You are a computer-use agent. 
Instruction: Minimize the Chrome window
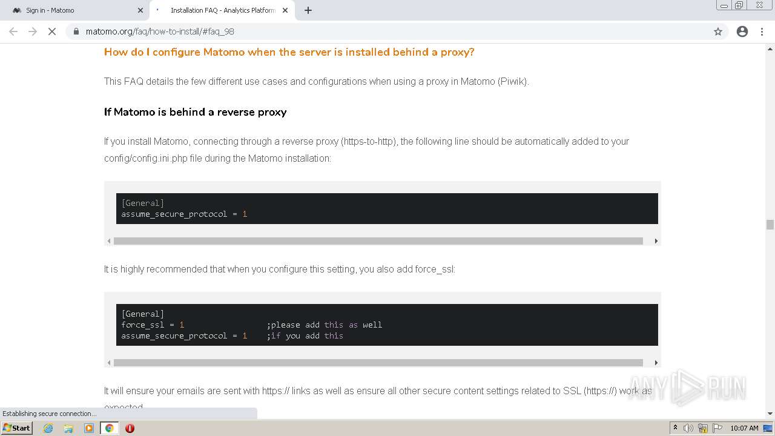click(724, 5)
